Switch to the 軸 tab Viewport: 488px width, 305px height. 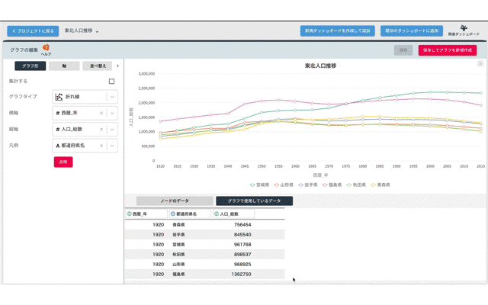click(x=64, y=66)
